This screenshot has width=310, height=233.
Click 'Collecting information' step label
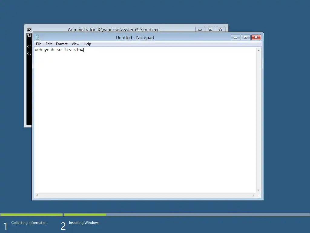29,223
